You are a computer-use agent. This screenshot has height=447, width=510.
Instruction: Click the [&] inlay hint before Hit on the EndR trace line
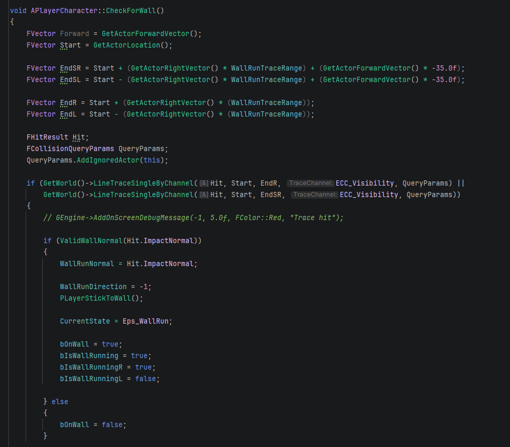point(204,183)
